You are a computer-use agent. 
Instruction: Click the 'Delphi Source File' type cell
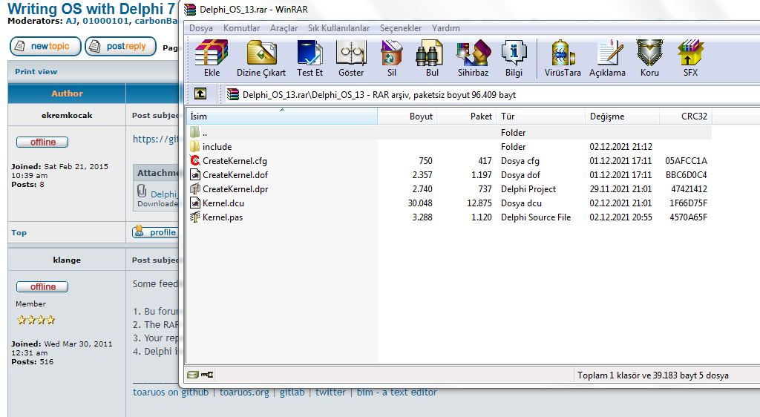click(536, 217)
